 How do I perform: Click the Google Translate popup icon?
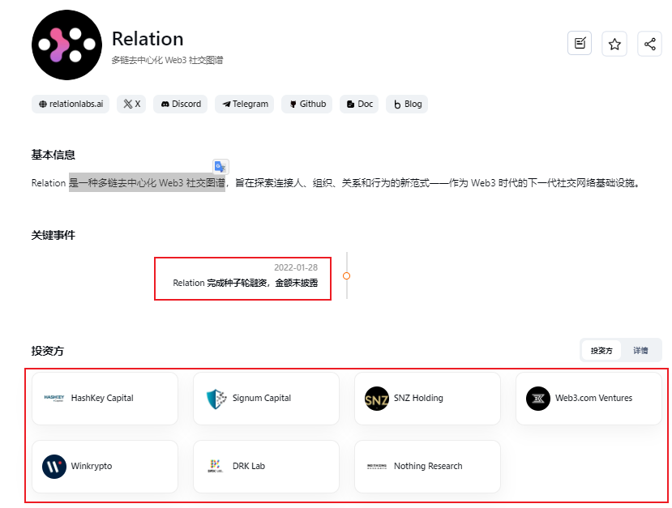[x=220, y=166]
